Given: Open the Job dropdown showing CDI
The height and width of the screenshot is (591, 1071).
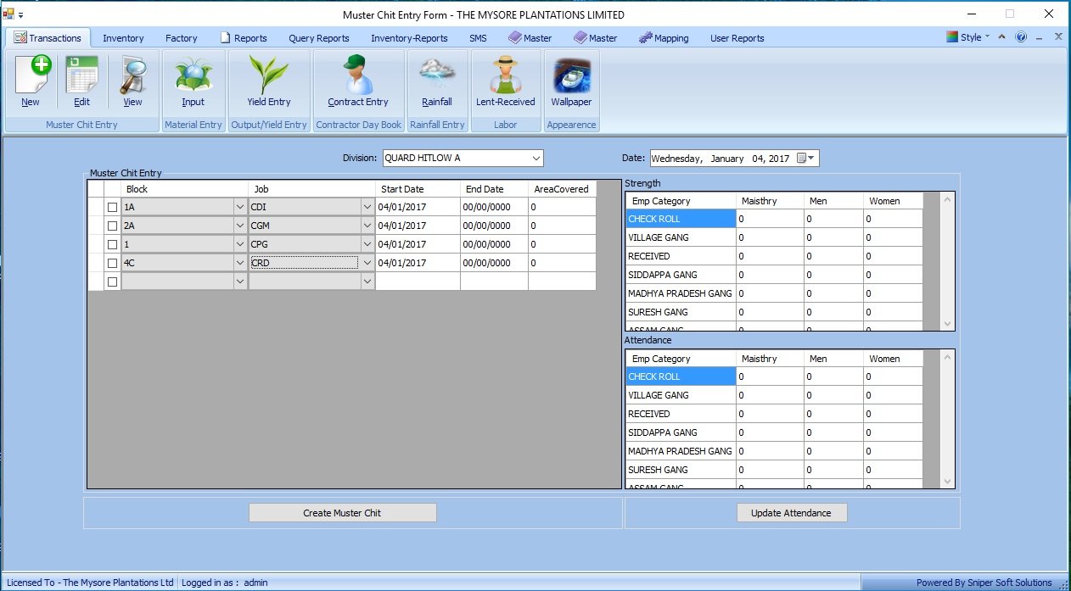Looking at the screenshot, I should tap(367, 208).
